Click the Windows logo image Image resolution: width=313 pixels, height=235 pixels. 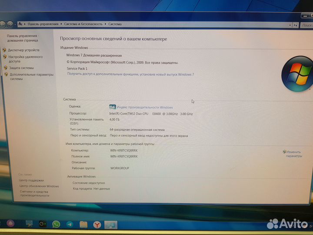click(x=297, y=74)
